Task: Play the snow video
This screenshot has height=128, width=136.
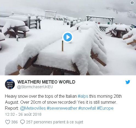Action: [x=68, y=37]
